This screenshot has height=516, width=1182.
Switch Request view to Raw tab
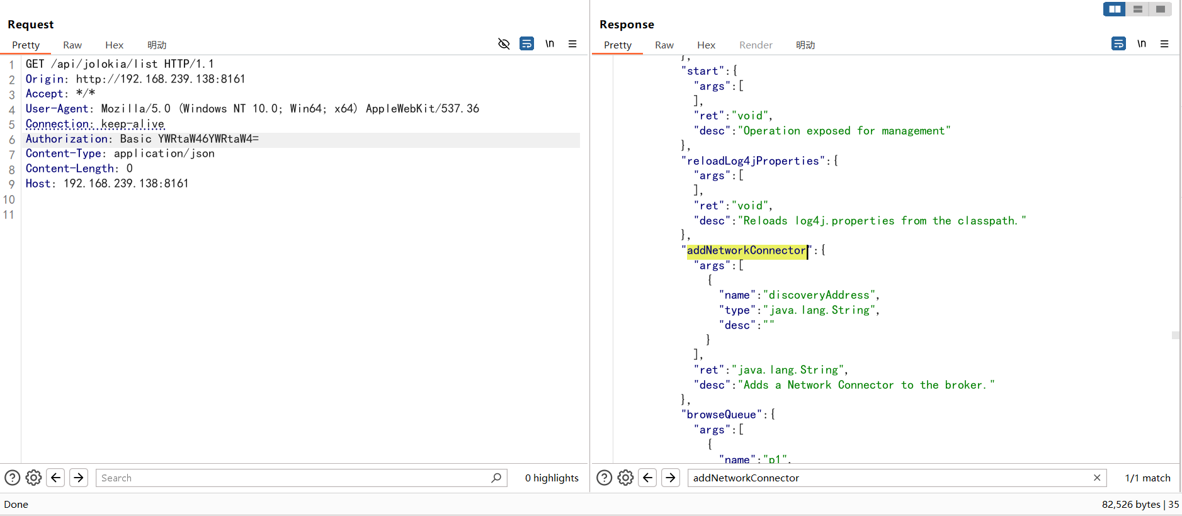point(72,45)
